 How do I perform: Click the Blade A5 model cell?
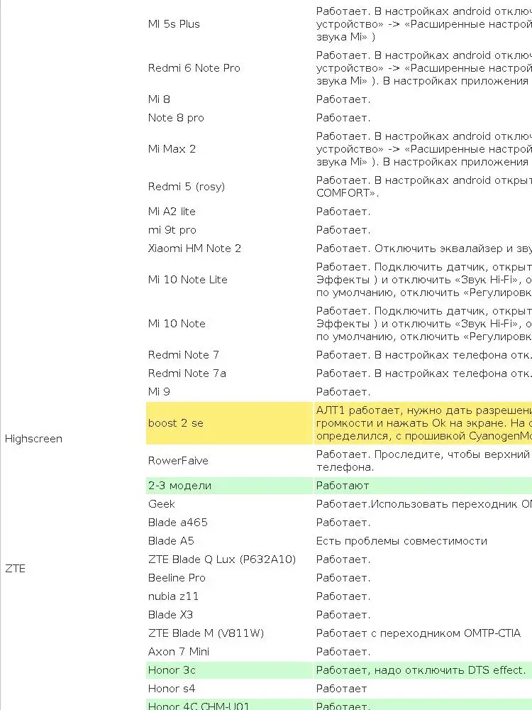tap(171, 542)
